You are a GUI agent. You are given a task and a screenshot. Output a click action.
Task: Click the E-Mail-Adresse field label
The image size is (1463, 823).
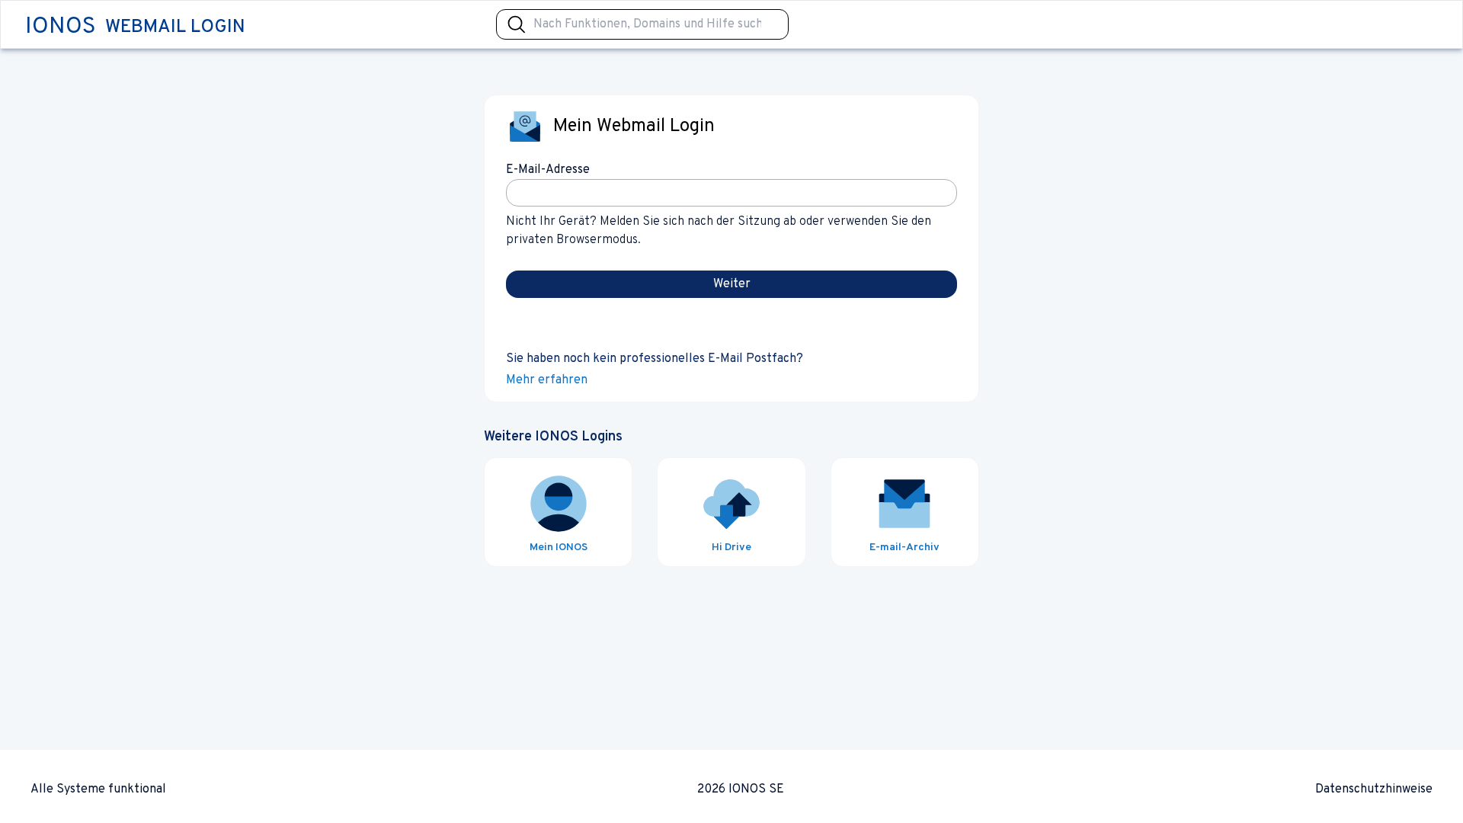coord(548,169)
